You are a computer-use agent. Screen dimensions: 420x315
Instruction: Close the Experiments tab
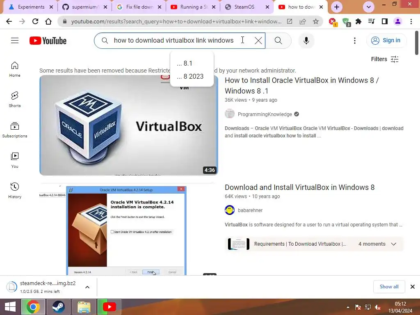point(51,7)
